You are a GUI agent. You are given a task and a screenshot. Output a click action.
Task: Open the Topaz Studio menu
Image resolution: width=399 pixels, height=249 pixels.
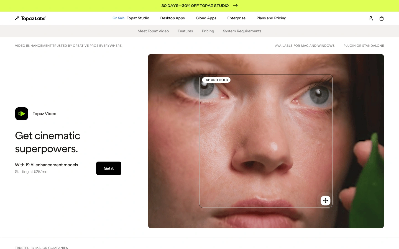(138, 18)
